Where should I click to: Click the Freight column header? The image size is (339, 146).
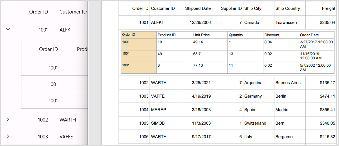[x=329, y=8]
